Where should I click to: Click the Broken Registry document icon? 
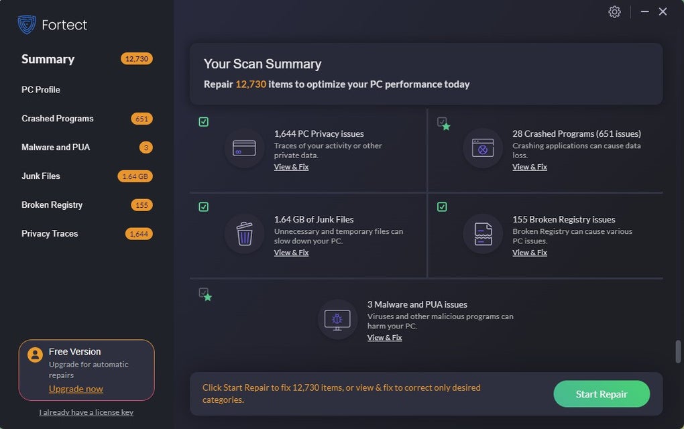click(483, 233)
